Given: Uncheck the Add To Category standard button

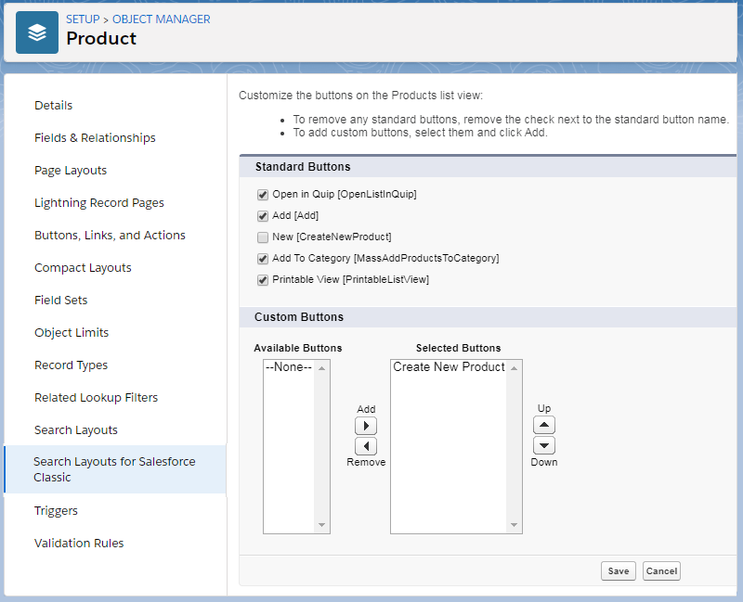Looking at the screenshot, I should coord(263,259).
